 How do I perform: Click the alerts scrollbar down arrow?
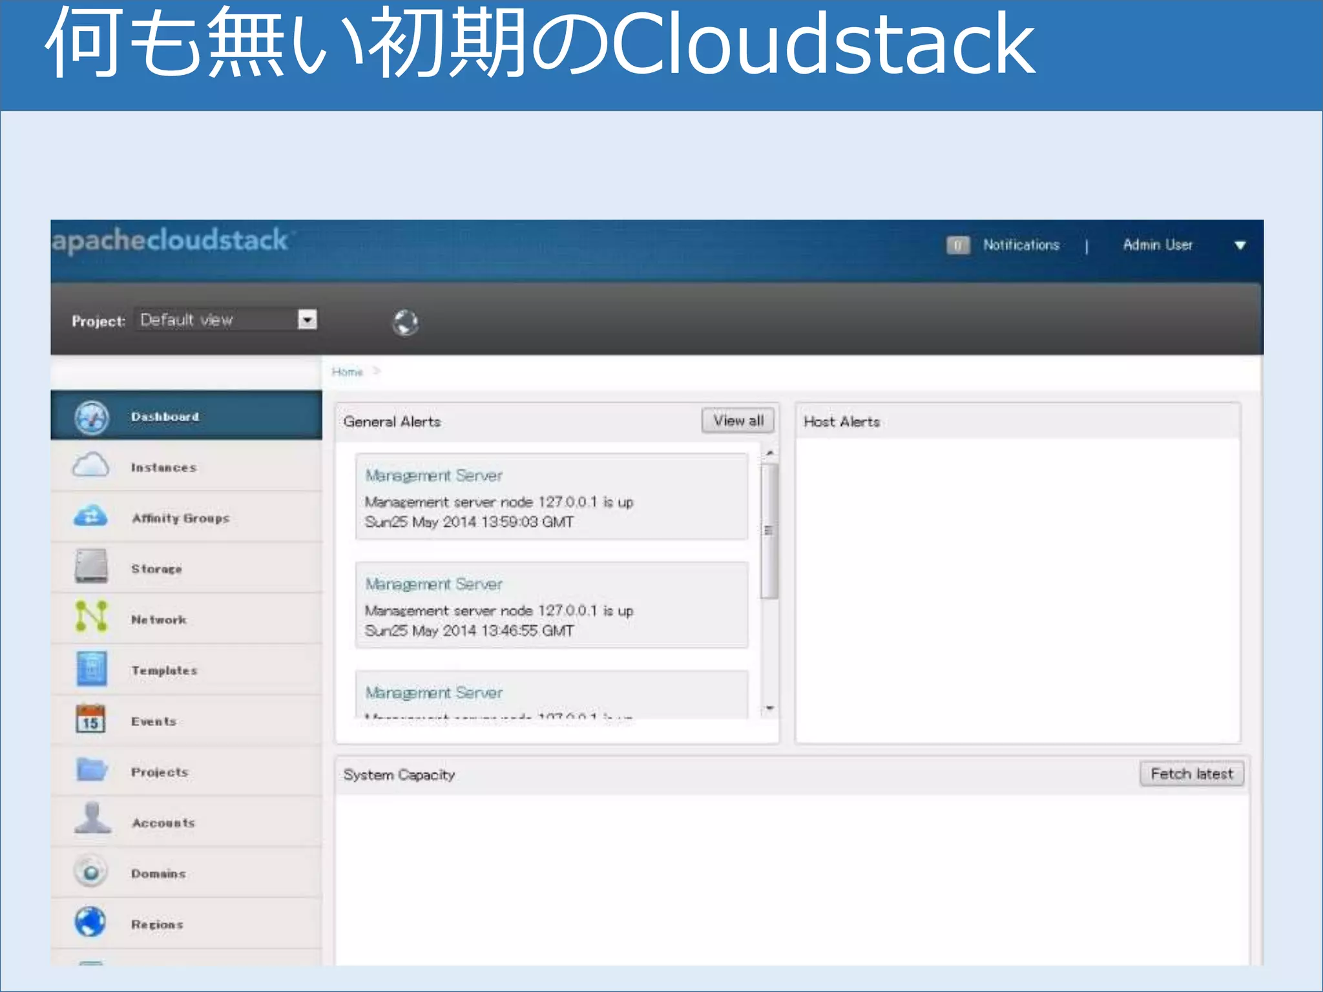click(x=769, y=708)
